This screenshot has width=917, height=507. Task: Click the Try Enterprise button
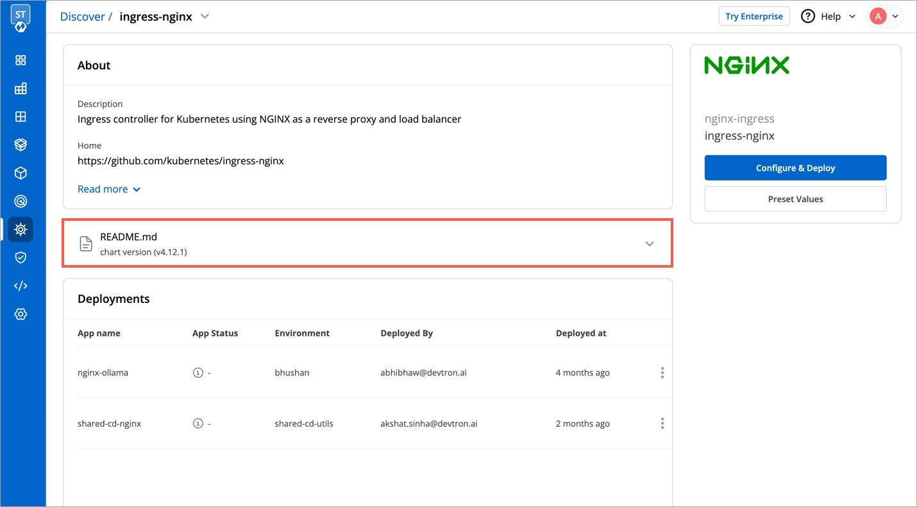754,17
